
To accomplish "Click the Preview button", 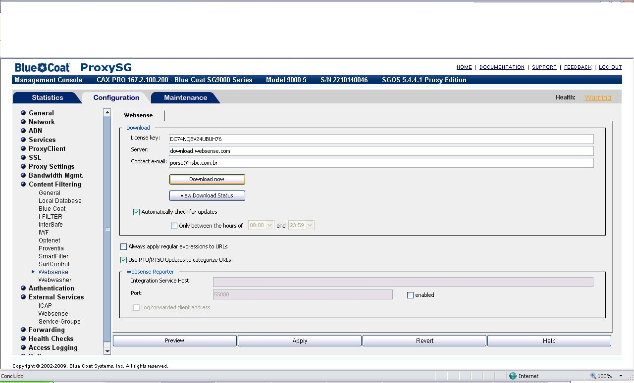I will pyautogui.click(x=174, y=340).
